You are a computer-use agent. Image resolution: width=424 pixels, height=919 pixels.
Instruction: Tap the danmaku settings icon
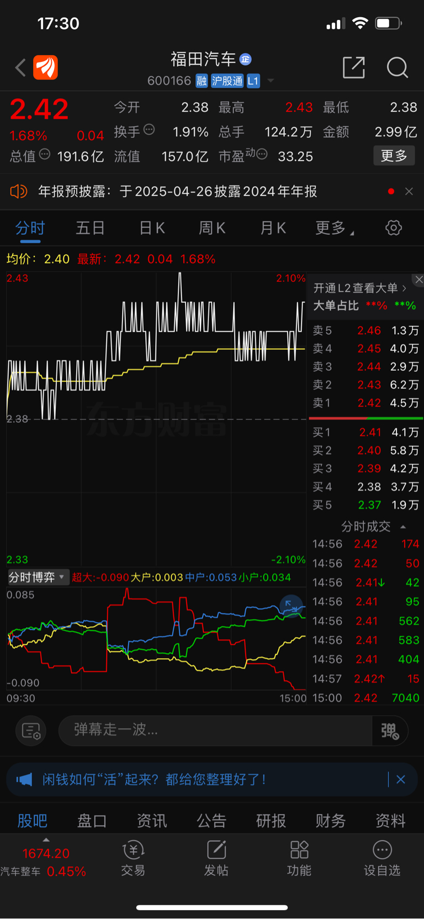click(x=31, y=731)
